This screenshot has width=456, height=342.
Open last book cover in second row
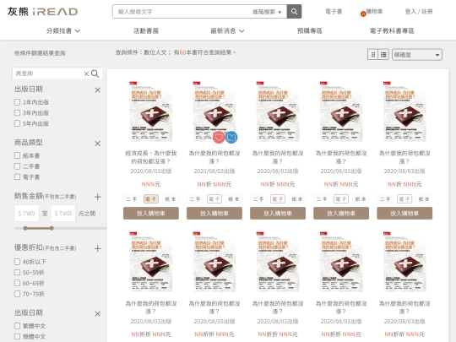coord(404,262)
